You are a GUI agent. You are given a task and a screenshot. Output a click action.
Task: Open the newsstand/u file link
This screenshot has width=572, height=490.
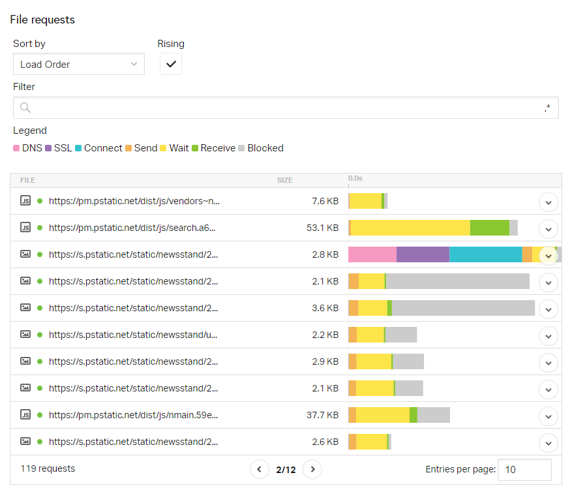133,335
